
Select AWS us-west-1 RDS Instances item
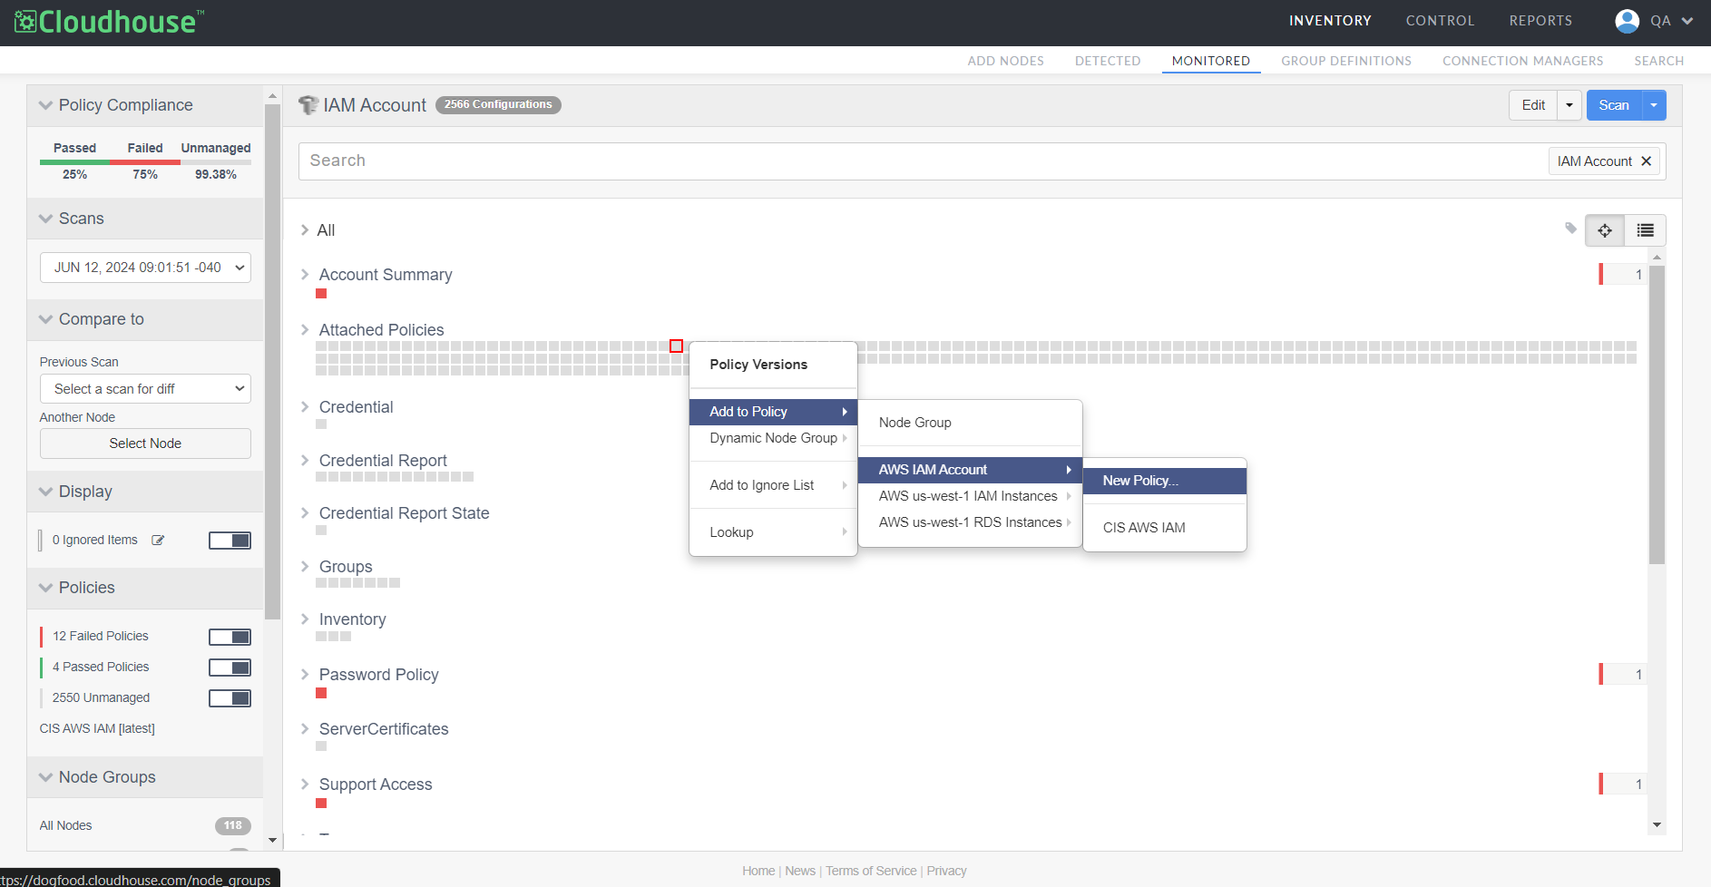[x=970, y=522]
